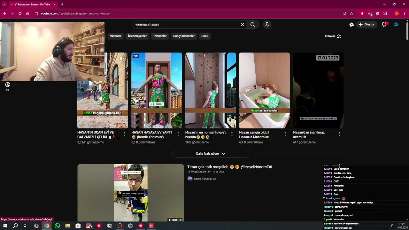The image size is (409, 230).
Task: Click HASAN'IN UÇAN EVİ VE GALVANİZLİ ÇELİK title
Action: pyautogui.click(x=98, y=134)
